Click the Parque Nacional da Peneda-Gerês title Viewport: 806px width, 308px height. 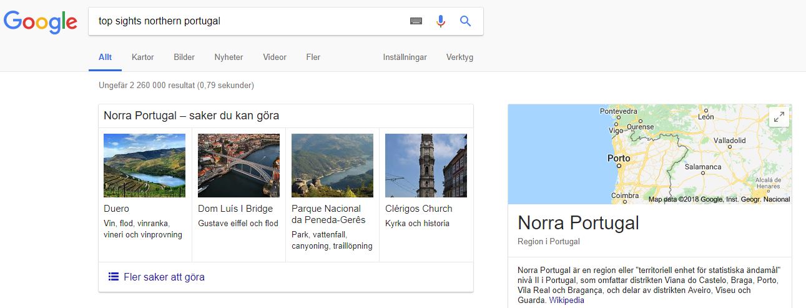coord(328,214)
